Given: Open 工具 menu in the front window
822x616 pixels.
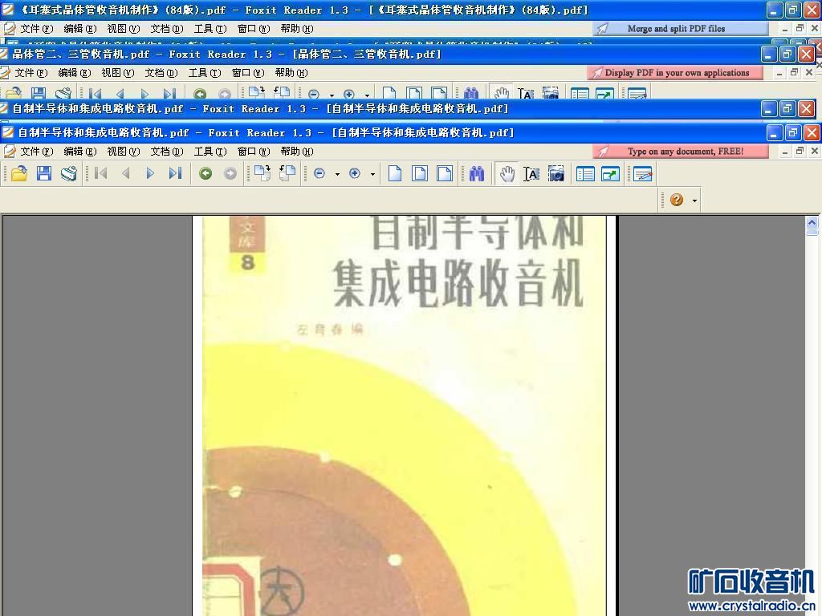Looking at the screenshot, I should [x=210, y=152].
